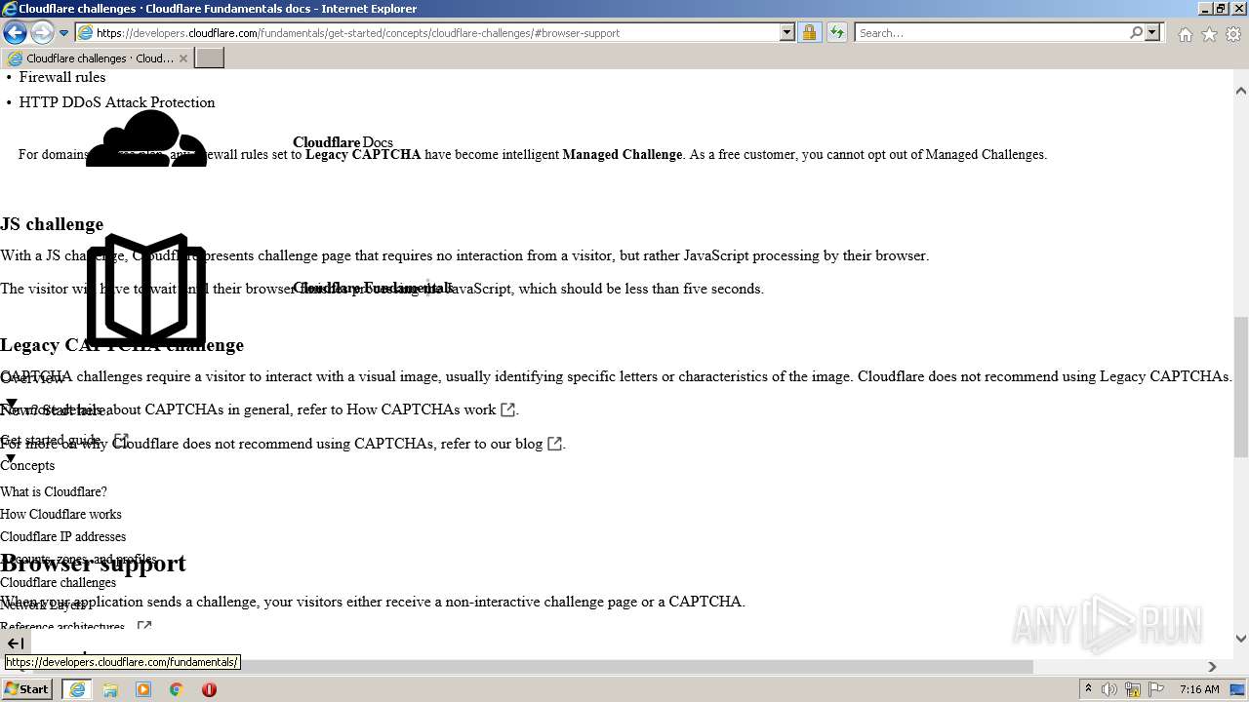This screenshot has width=1249, height=702.
Task: Click the vertical scrollbar up arrow
Action: click(x=1241, y=91)
